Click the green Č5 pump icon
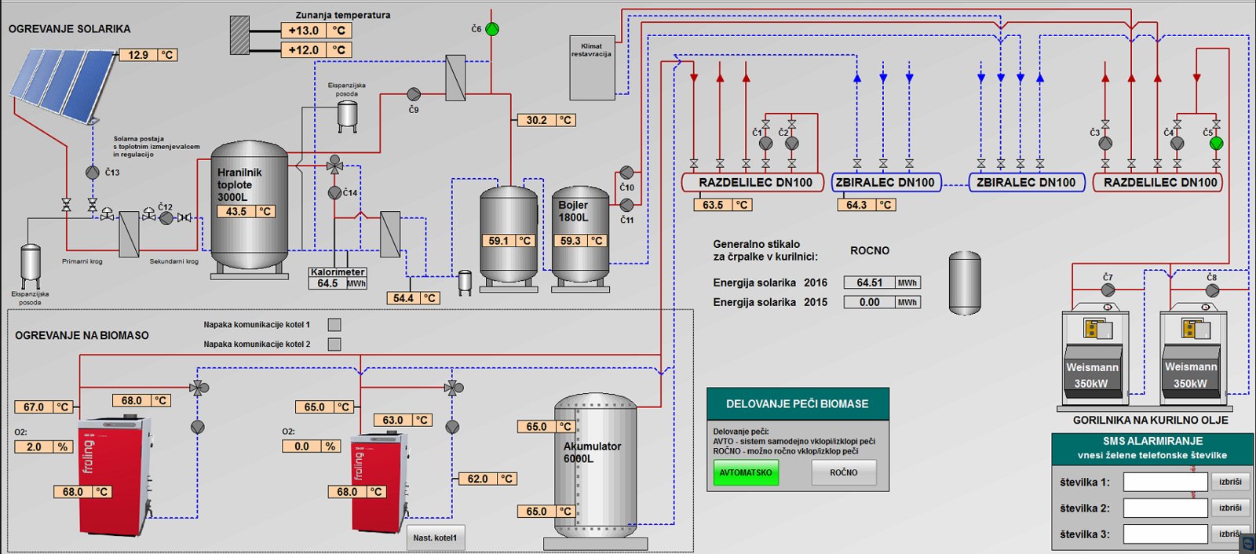This screenshot has height=554, width=1256. coord(1216,144)
